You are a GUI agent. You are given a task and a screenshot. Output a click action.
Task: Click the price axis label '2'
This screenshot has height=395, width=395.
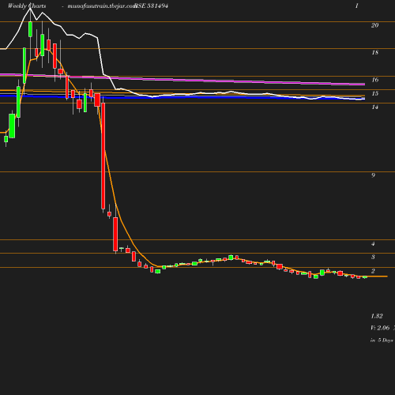coord(373,271)
